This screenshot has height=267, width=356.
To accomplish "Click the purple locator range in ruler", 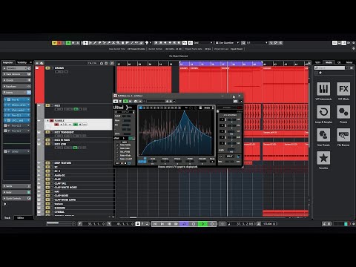I will [221, 64].
